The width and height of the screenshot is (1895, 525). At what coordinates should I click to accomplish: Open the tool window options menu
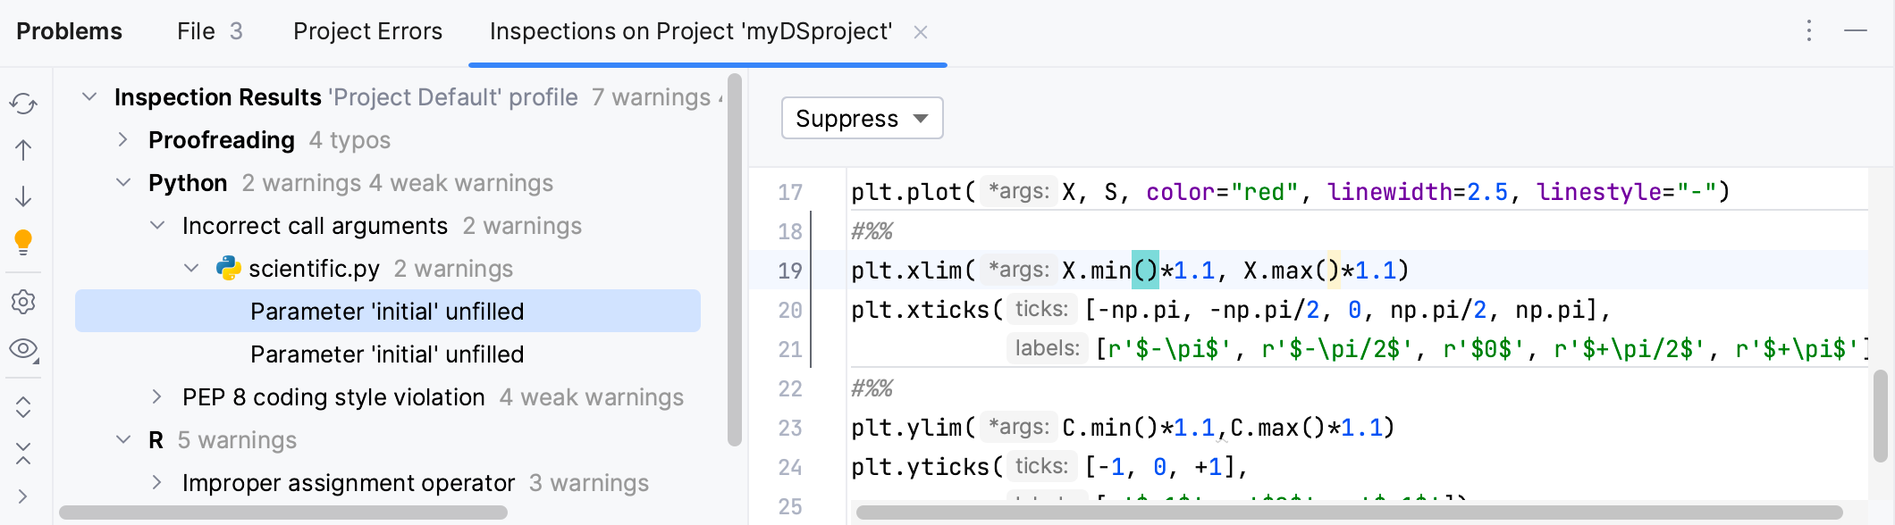(1808, 31)
